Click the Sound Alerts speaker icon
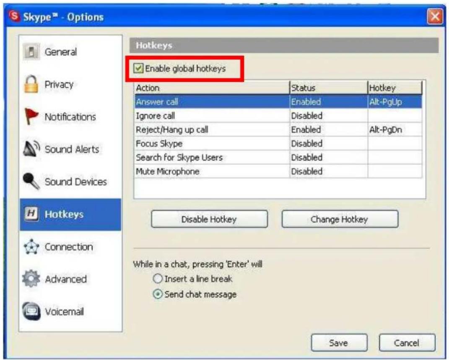449x360 pixels. [x=31, y=149]
